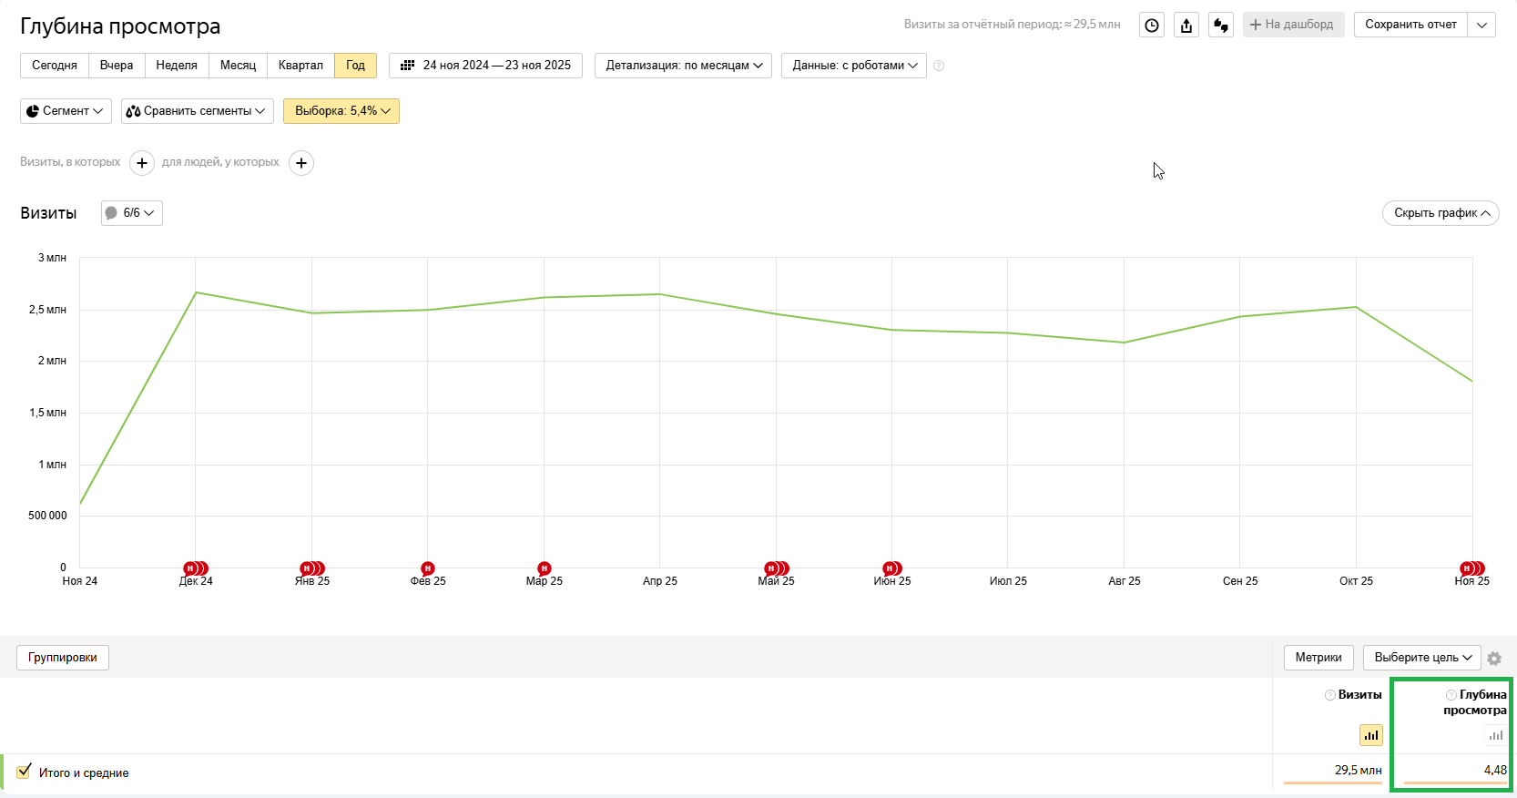Click the Визиты chart heading
The height and width of the screenshot is (798, 1517).
pyautogui.click(x=48, y=213)
